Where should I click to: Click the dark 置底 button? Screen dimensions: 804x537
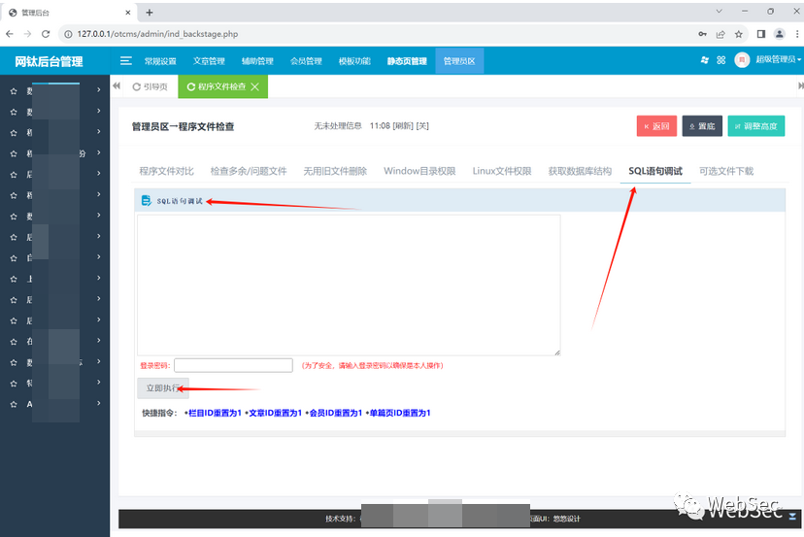(702, 126)
